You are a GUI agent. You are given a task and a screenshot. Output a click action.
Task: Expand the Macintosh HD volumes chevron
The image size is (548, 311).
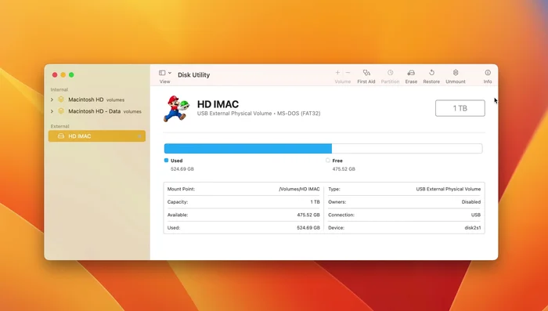[x=52, y=99]
